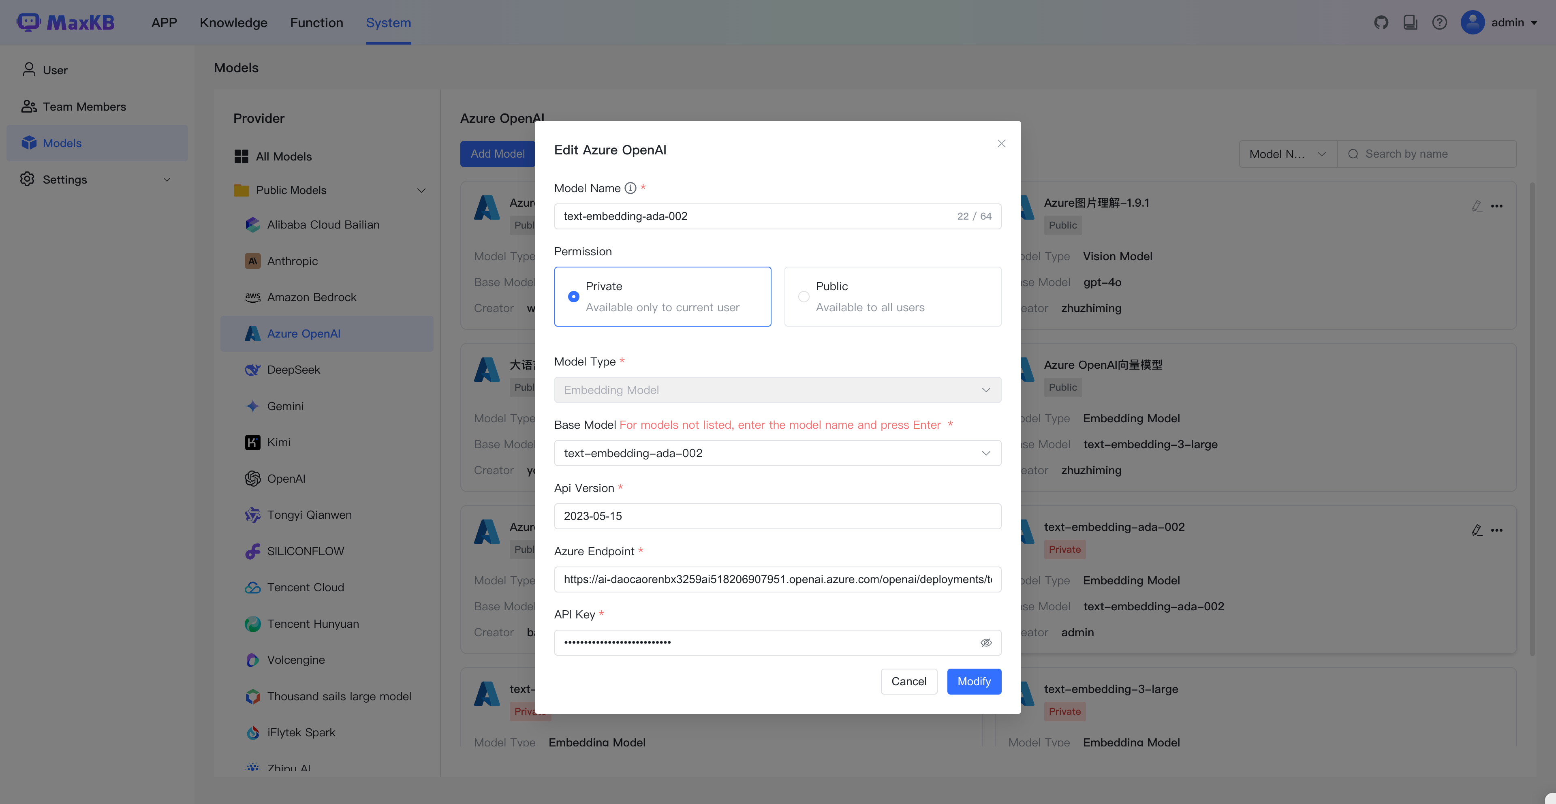Click Azure OpenAI向量模型 card title
Screen dimensions: 1556x804
pyautogui.click(x=1103, y=365)
